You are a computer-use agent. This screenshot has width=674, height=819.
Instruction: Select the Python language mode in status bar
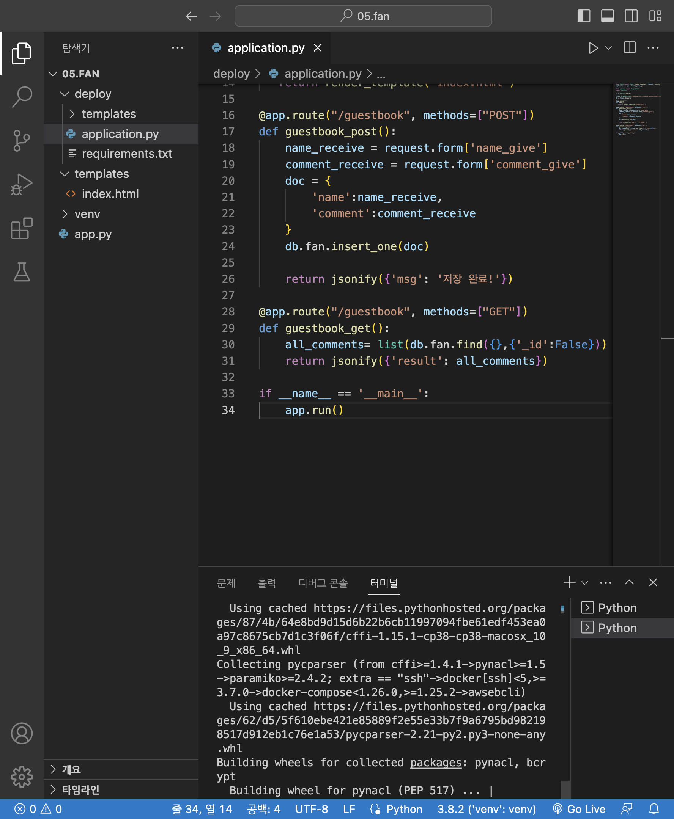[x=404, y=809]
